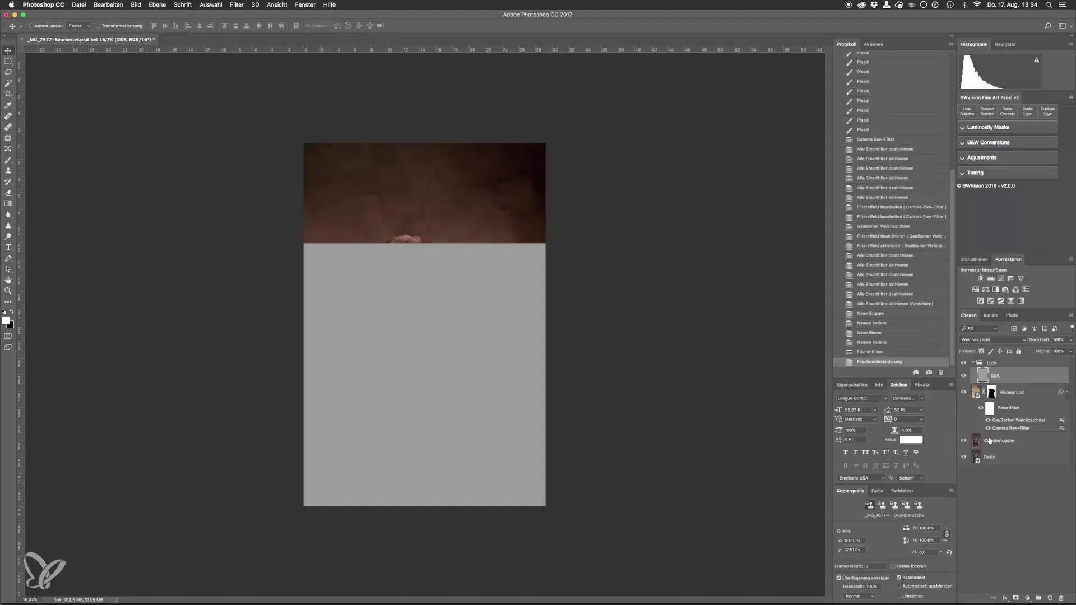Toggle Quick Mask mode icon
The width and height of the screenshot is (1076, 605).
(8, 336)
